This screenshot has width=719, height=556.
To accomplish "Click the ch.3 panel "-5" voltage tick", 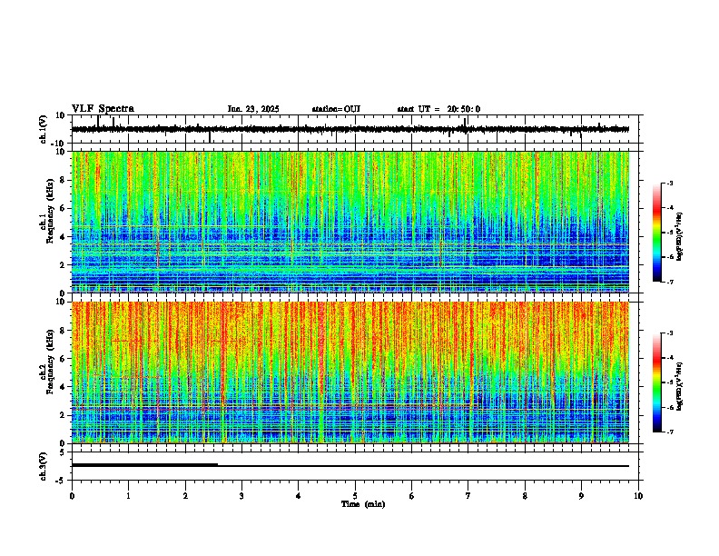I will (61, 481).
